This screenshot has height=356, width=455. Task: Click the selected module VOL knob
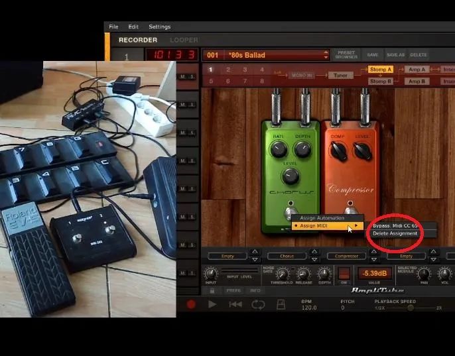coord(444,274)
